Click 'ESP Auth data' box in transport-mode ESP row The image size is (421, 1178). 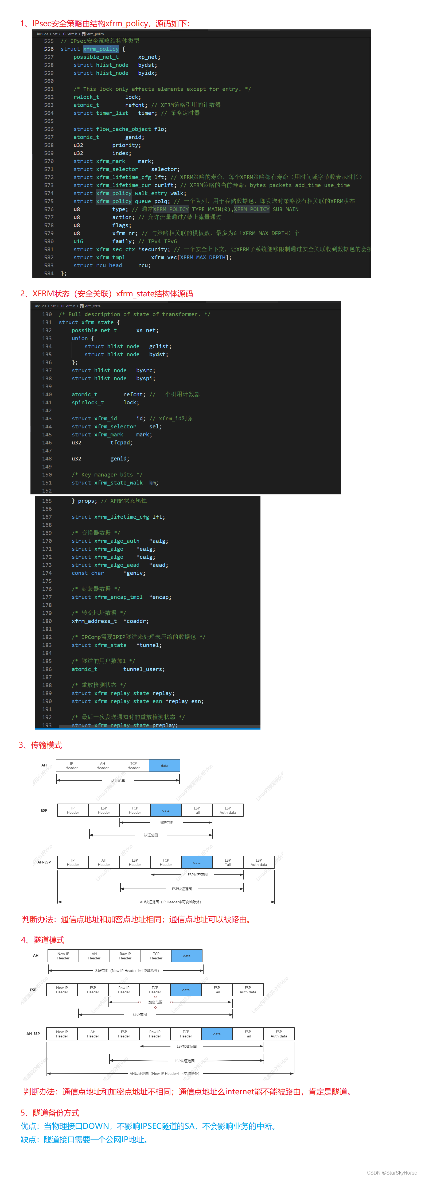click(x=228, y=810)
